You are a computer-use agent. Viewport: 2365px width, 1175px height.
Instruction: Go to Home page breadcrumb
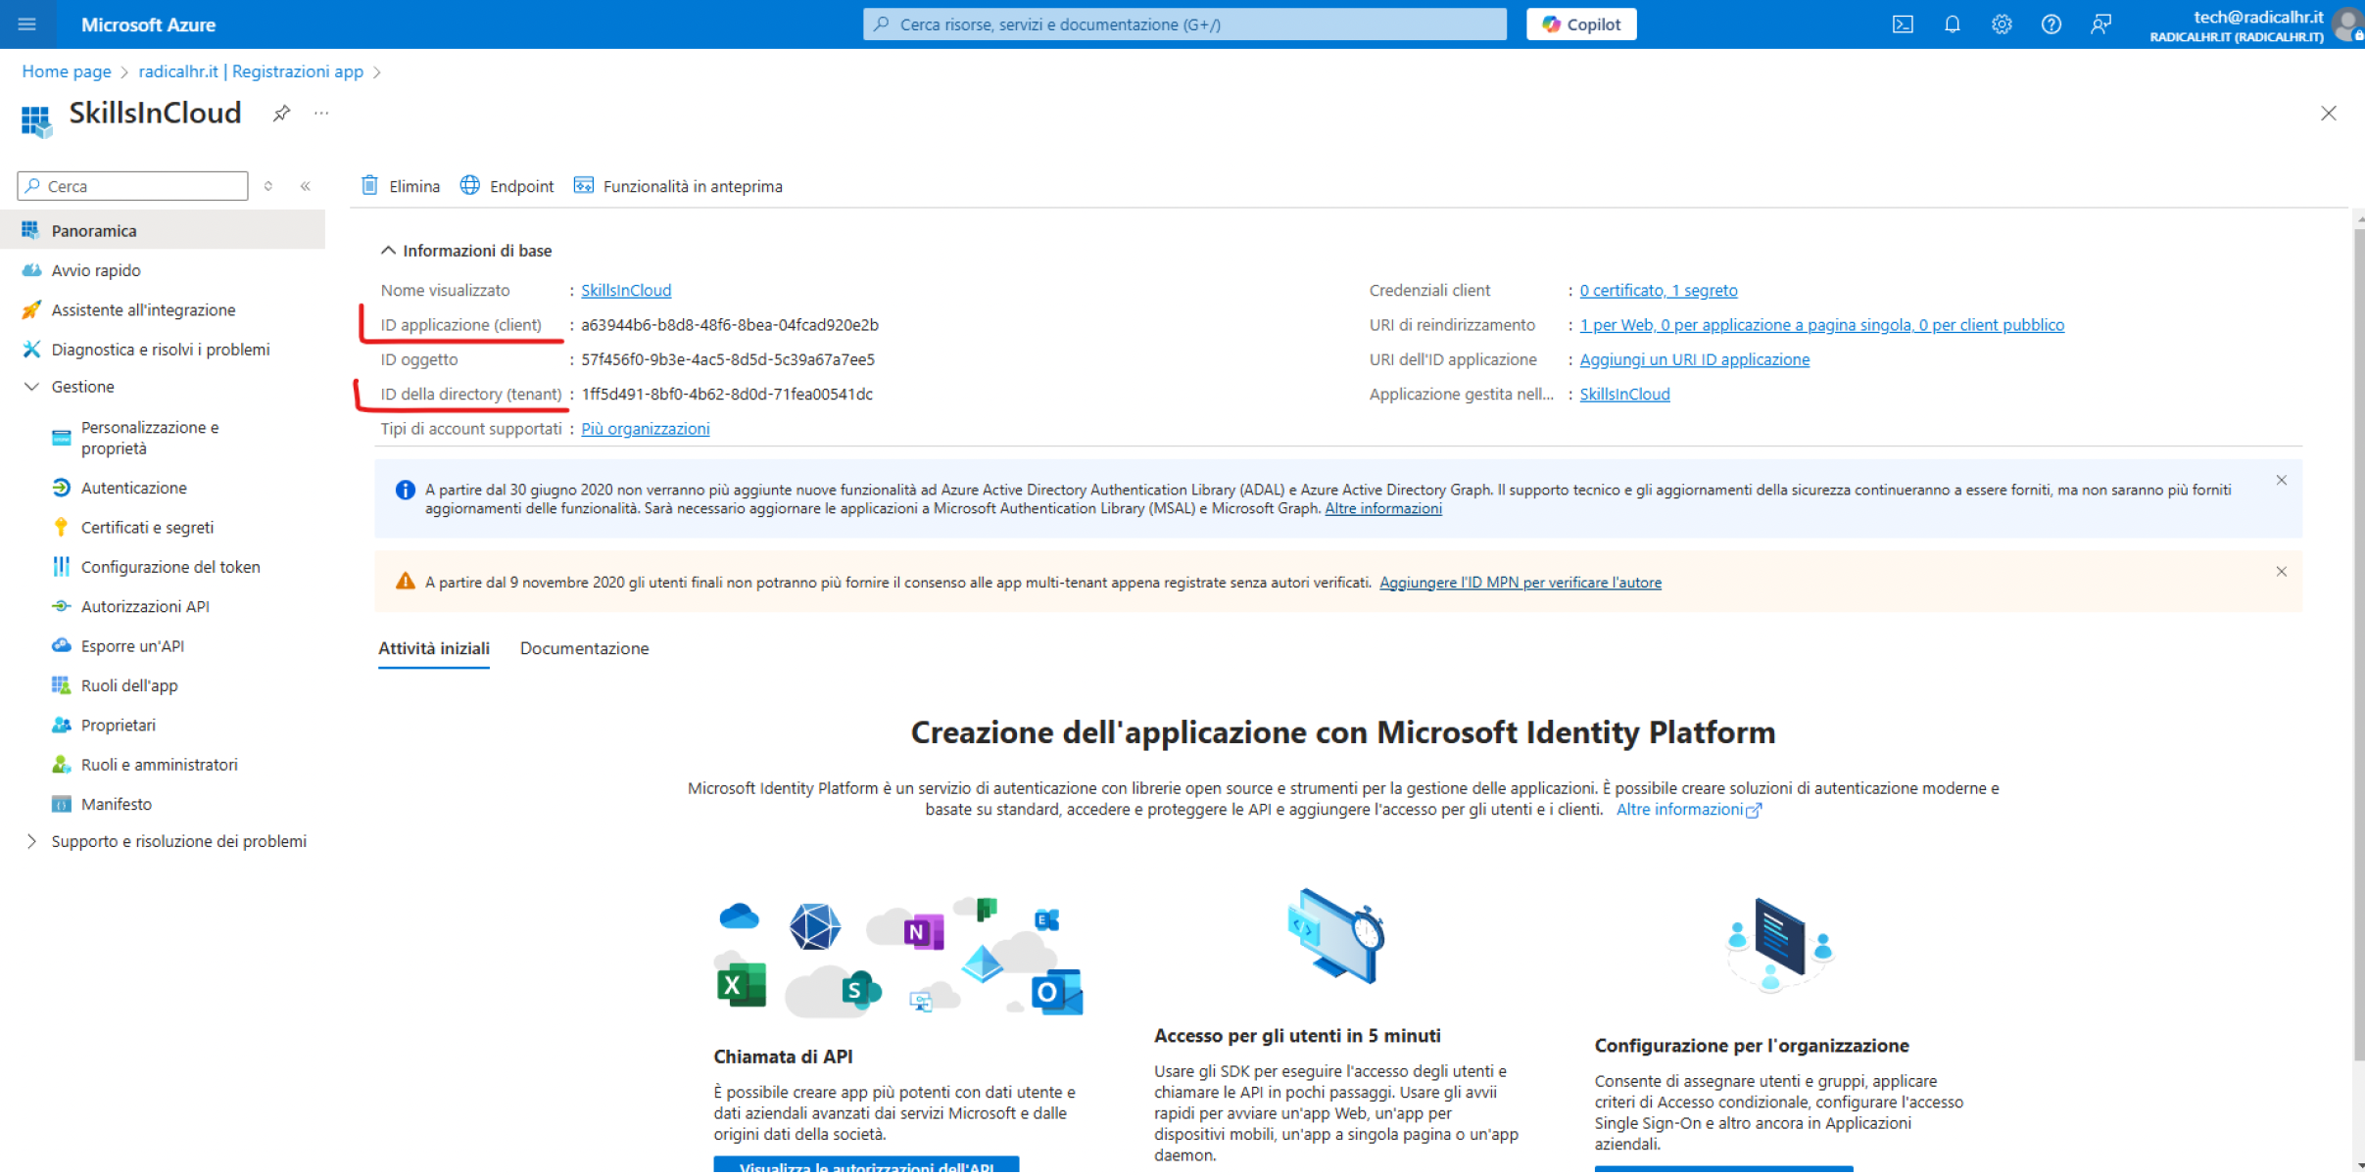point(67,71)
